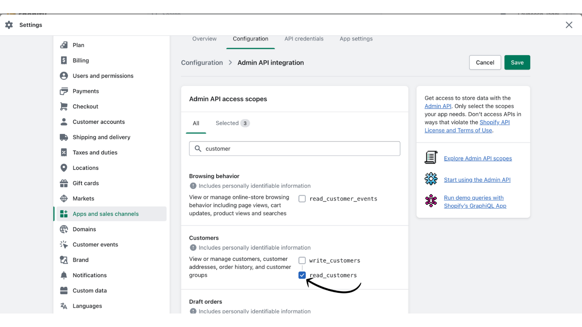Screen dimensions: 582x327
Task: Check the write_customers scope checkbox
Action: pyautogui.click(x=302, y=261)
